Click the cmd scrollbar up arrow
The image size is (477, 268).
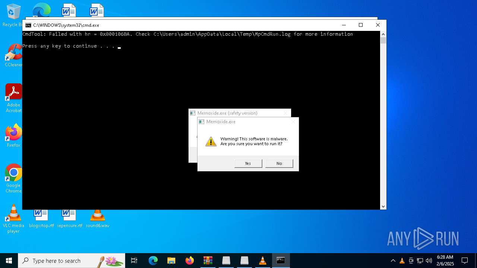pos(383,34)
